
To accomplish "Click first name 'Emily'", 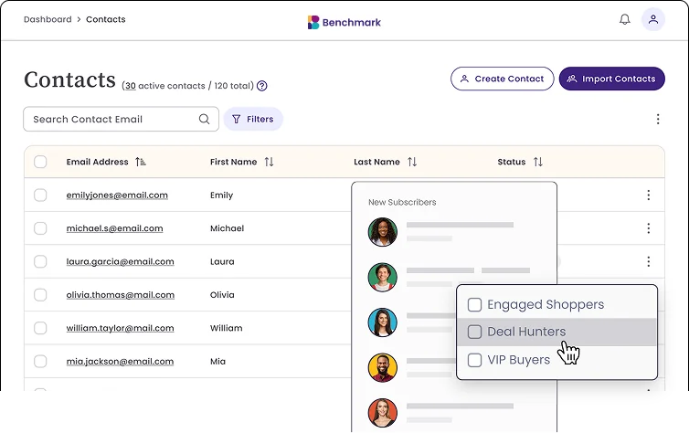I will pyautogui.click(x=221, y=195).
